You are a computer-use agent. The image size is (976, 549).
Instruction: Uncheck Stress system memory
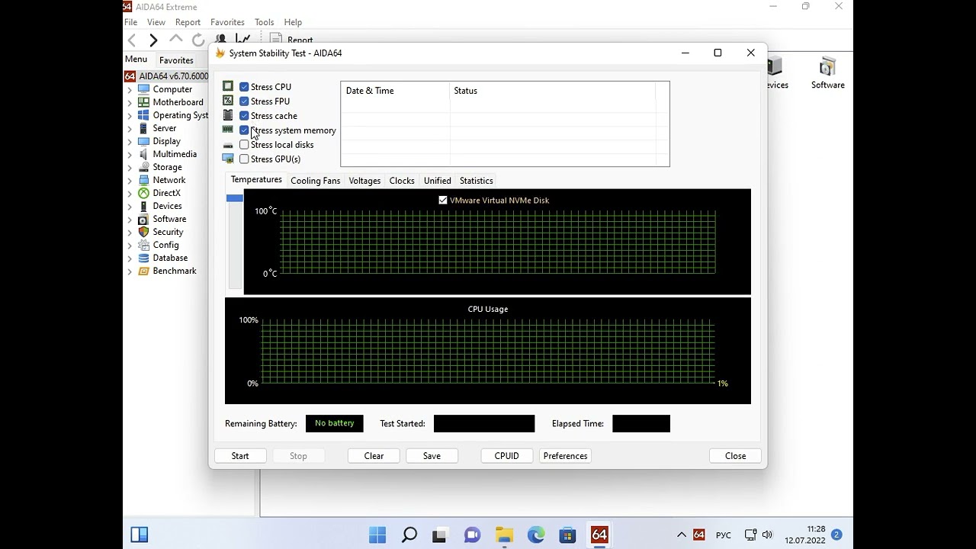coord(244,130)
